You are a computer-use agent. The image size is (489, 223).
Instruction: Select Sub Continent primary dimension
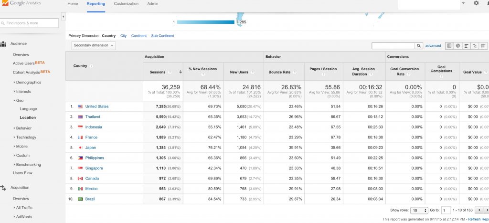(162, 36)
